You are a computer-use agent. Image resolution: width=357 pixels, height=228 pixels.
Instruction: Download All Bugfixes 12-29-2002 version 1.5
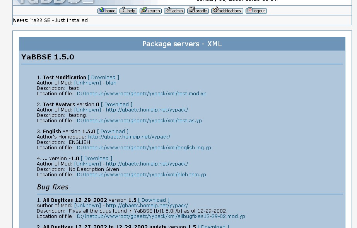[154, 200]
